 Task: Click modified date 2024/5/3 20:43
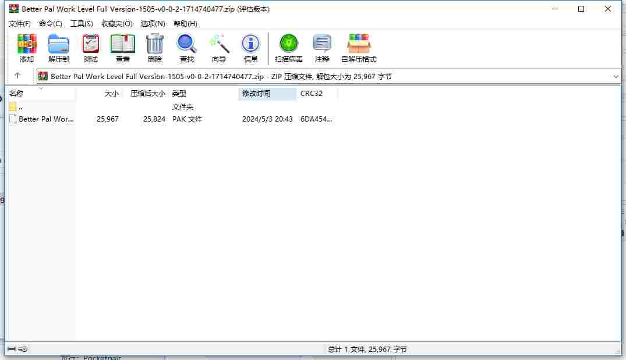(x=267, y=119)
